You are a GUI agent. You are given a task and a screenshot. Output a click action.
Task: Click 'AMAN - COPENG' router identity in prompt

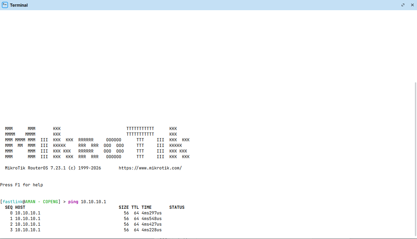(42, 202)
